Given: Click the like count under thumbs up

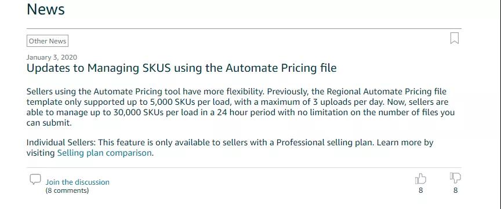Looking at the screenshot, I should click(421, 190).
